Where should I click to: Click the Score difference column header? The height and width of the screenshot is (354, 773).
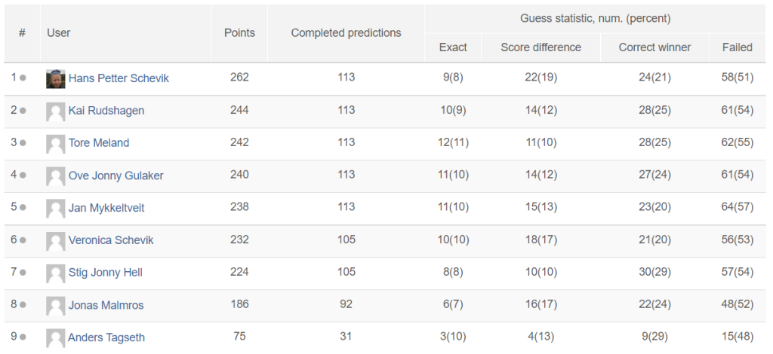pos(540,47)
